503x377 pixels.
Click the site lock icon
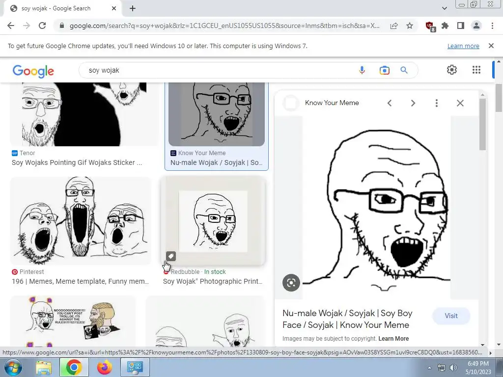coord(62,26)
